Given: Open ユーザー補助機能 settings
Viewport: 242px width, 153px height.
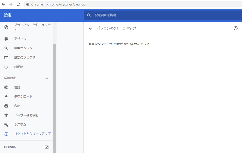Looking at the screenshot, I should pos(26,115).
